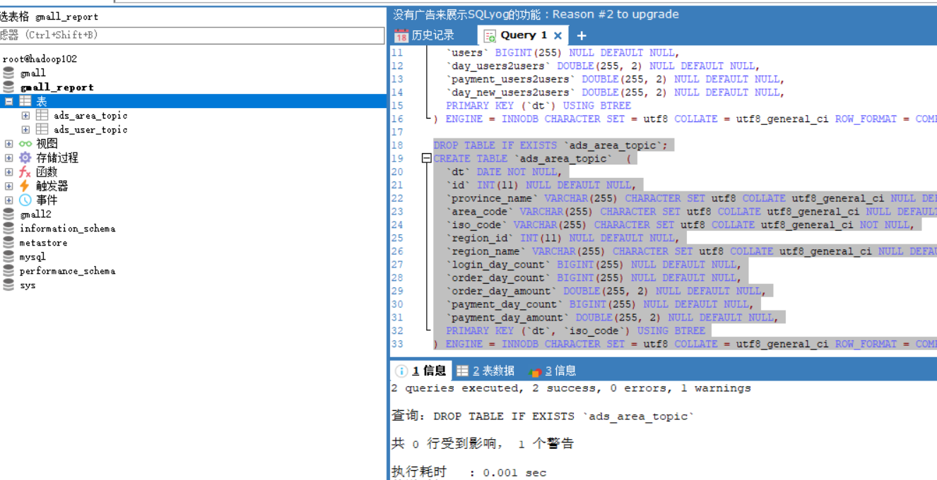The height and width of the screenshot is (480, 937).
Task: Click the '2 queries executed' result message
Action: pyautogui.click(x=571, y=388)
